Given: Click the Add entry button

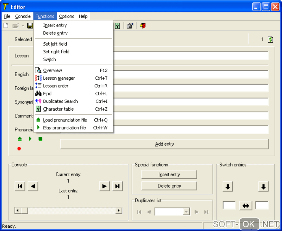Looking at the screenshot, I should 164,144.
